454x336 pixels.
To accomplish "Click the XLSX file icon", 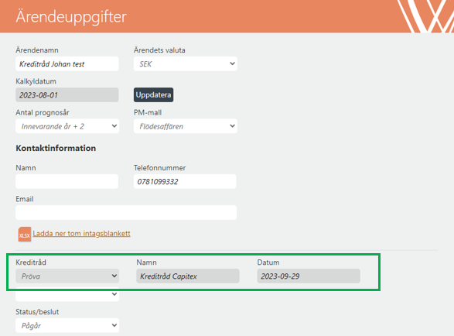I will [25, 235].
